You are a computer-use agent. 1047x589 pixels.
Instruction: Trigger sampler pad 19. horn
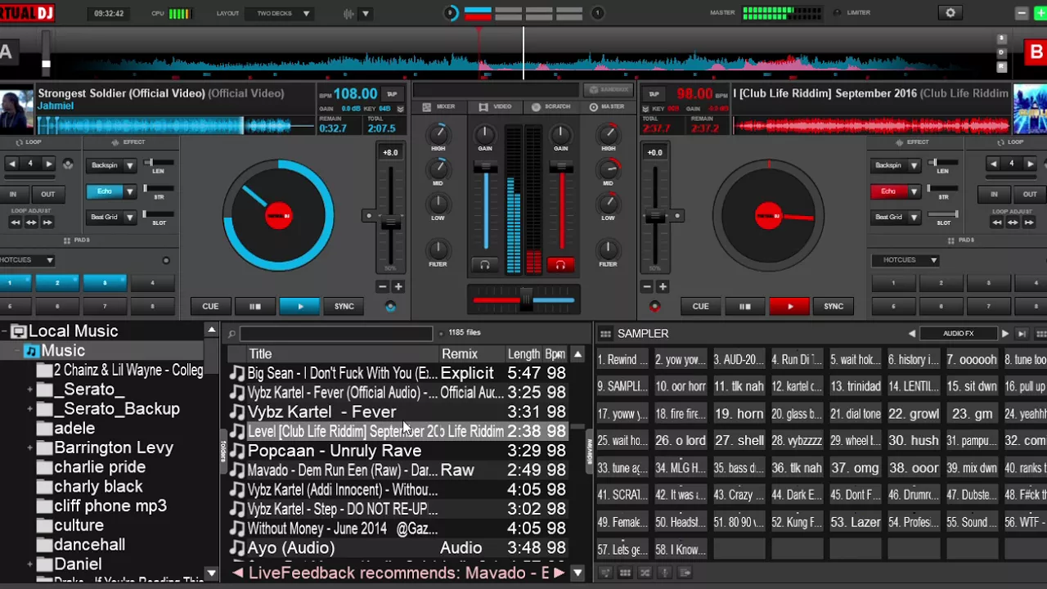tap(739, 414)
